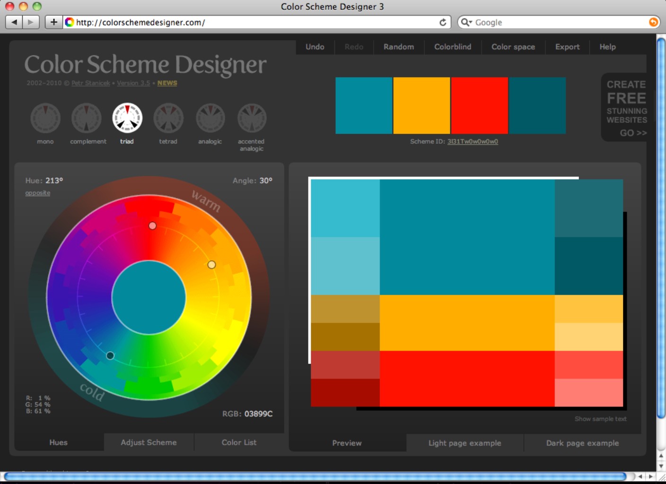Click the browser back arrow button
This screenshot has height=484, width=666.
coord(14,22)
